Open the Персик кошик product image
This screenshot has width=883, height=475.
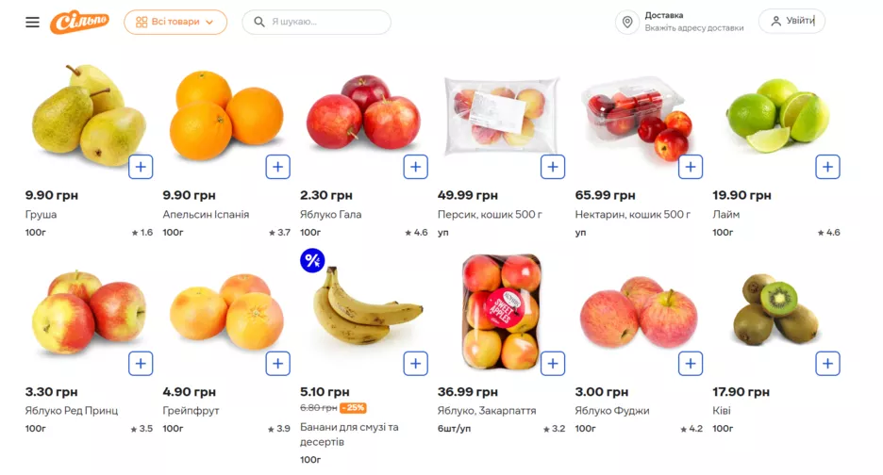[x=500, y=113]
